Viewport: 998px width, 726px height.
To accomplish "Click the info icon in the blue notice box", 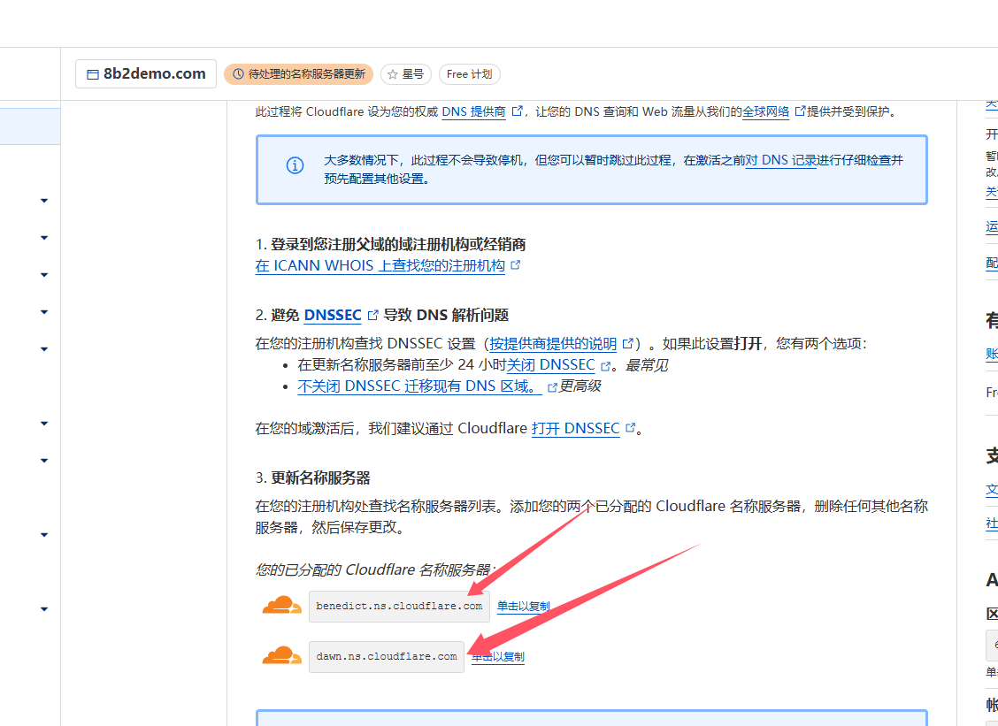I will point(295,164).
